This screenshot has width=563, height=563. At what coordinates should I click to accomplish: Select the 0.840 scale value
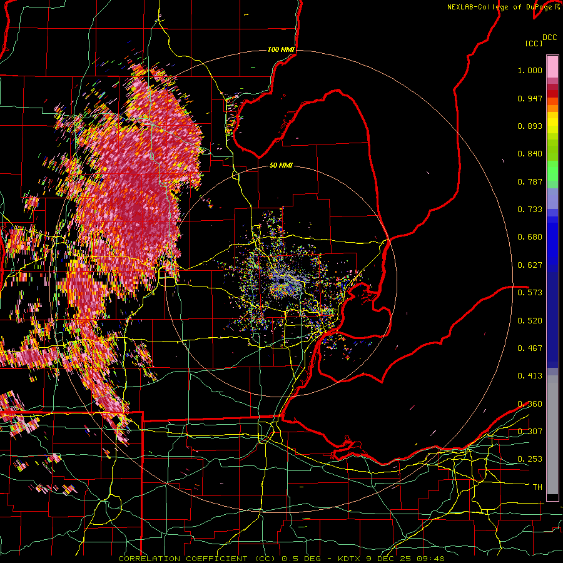click(x=530, y=154)
